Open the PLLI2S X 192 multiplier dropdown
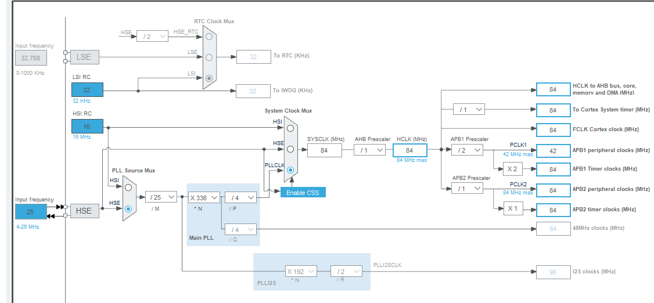The image size is (654, 303). [301, 271]
